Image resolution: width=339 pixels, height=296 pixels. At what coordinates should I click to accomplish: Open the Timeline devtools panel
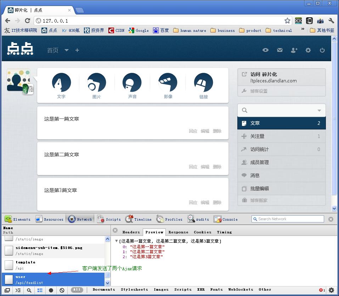click(x=139, y=219)
